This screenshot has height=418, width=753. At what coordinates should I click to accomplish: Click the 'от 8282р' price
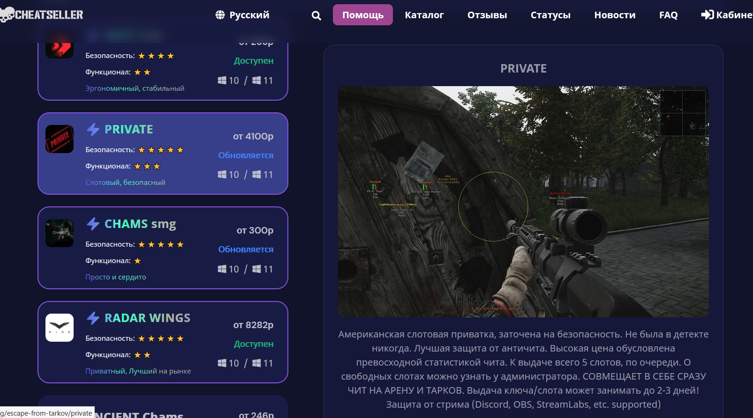[253, 325]
